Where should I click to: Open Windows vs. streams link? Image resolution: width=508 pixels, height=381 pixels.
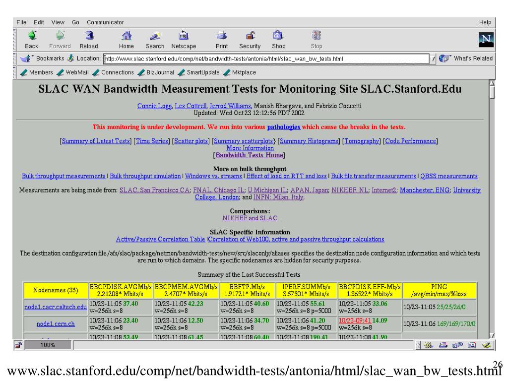(x=213, y=176)
